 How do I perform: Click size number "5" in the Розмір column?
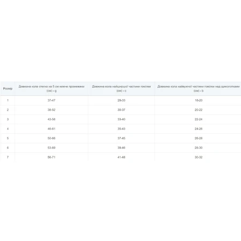7,138
